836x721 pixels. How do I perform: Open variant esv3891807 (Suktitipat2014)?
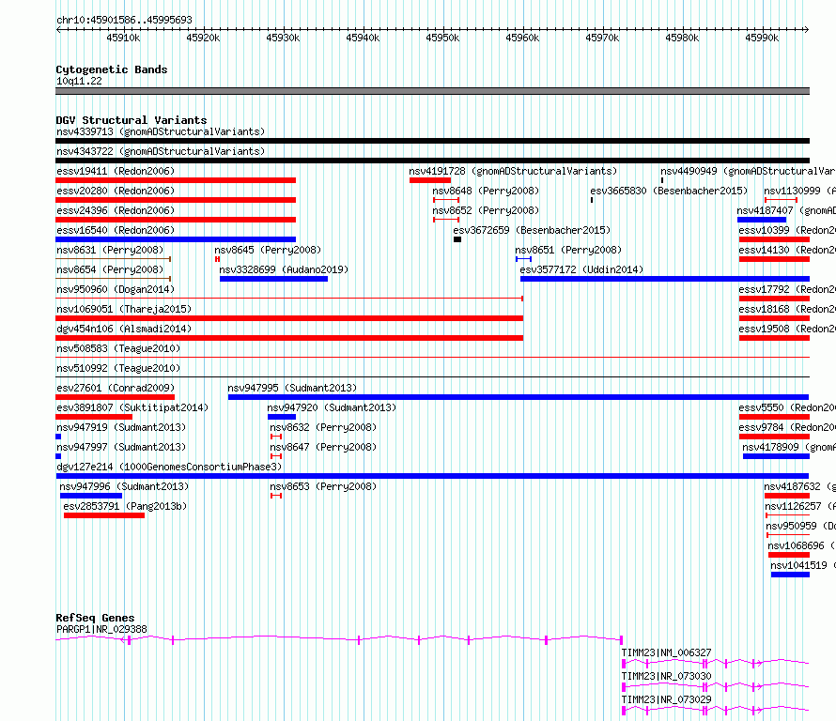click(x=132, y=407)
